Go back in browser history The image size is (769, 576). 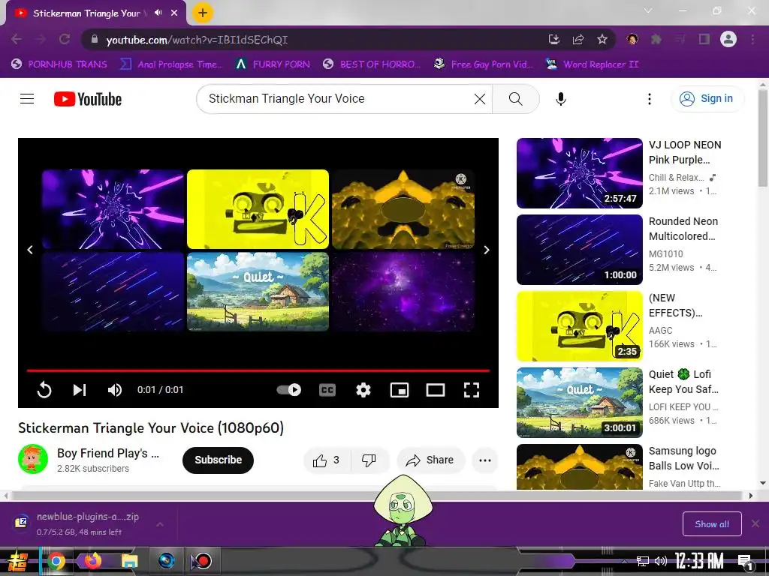17,39
